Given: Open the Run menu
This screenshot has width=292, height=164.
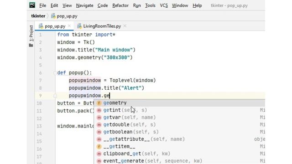Looking at the screenshot, I should pos(137,5).
